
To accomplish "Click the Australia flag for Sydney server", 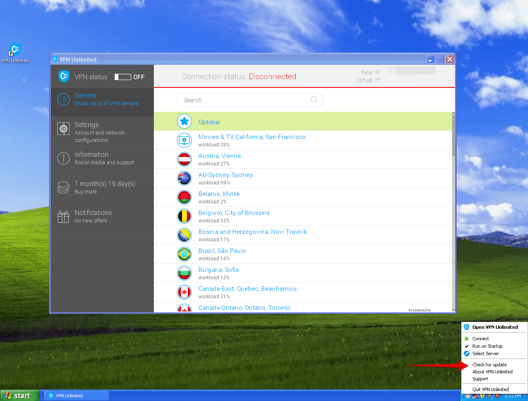I will coord(184,178).
